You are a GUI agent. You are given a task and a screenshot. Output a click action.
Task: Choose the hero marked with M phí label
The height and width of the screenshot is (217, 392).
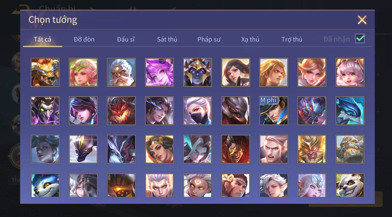click(274, 111)
